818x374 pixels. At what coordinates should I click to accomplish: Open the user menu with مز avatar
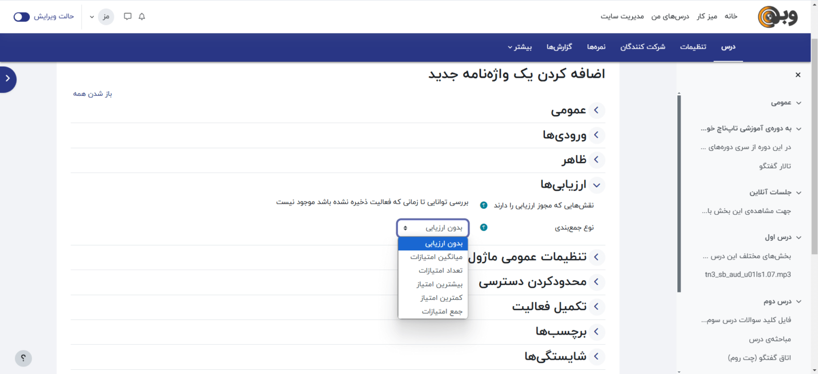coord(105,17)
